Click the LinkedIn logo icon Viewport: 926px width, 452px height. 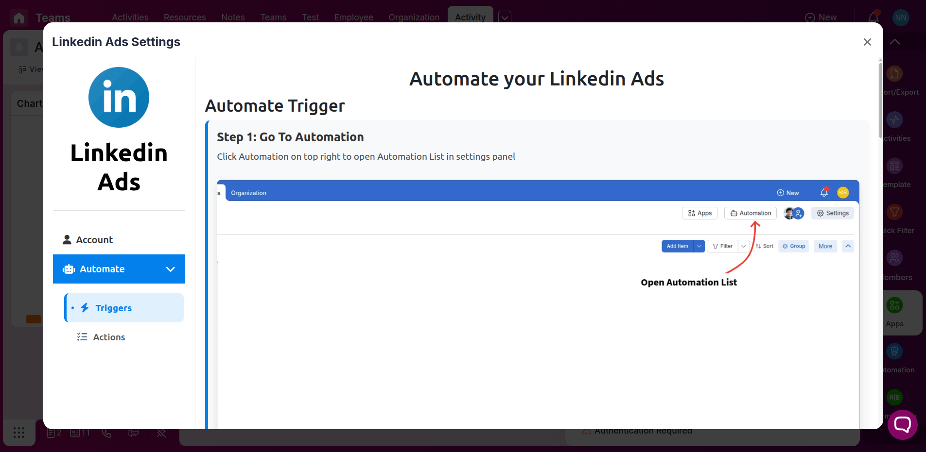click(119, 98)
